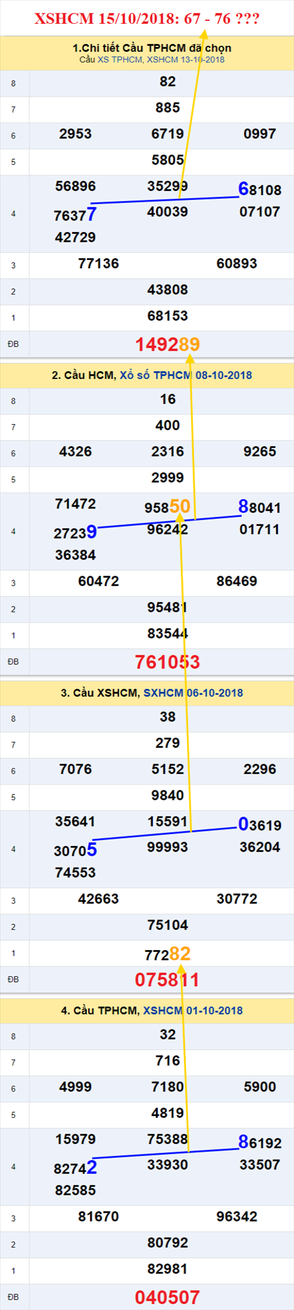Image resolution: width=294 pixels, height=1310 pixels.
Task: Click the number 95850
Action: pos(167,507)
